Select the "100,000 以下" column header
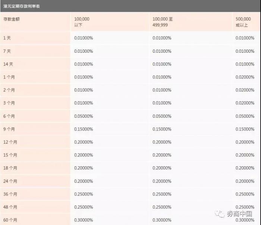Viewport: 261px width, 225px height. pos(82,22)
